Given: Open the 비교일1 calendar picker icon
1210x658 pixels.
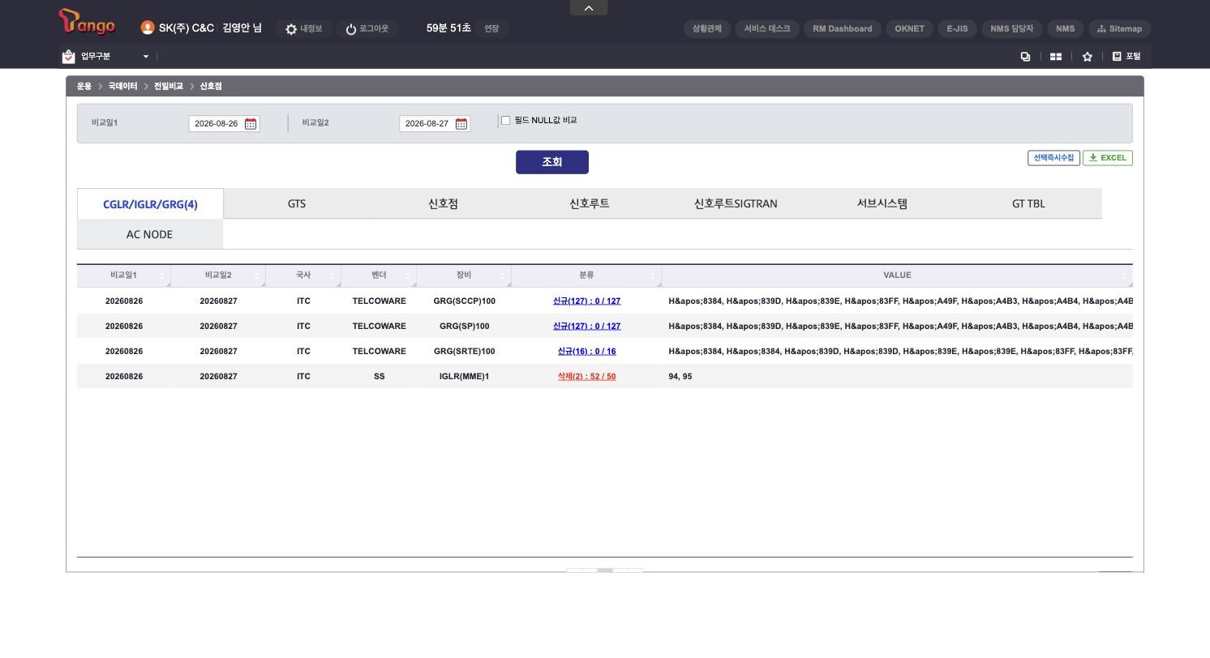Looking at the screenshot, I should click(x=251, y=124).
